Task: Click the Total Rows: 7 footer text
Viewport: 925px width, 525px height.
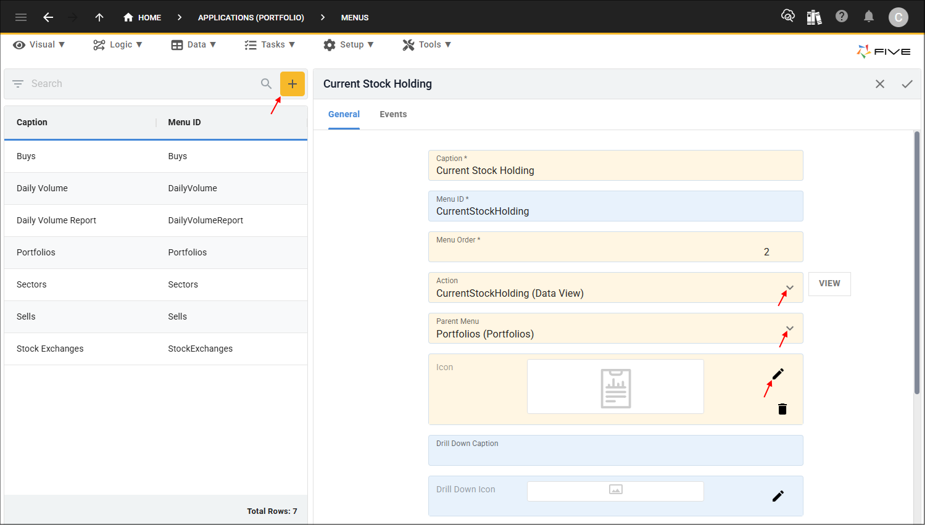Action: tap(272, 511)
